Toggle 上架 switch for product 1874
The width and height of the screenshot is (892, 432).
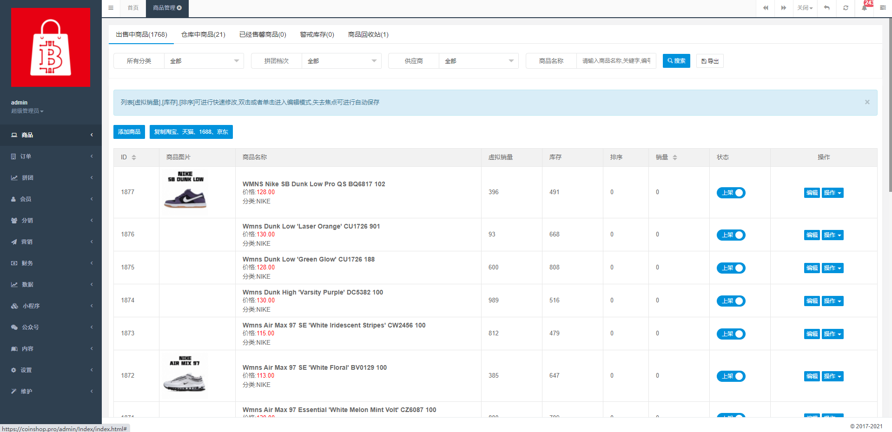pyautogui.click(x=731, y=301)
